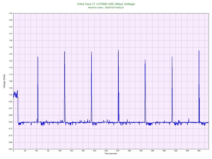Click the 300 time axis tick label
The height and width of the screenshot is (159, 212).
129,151
